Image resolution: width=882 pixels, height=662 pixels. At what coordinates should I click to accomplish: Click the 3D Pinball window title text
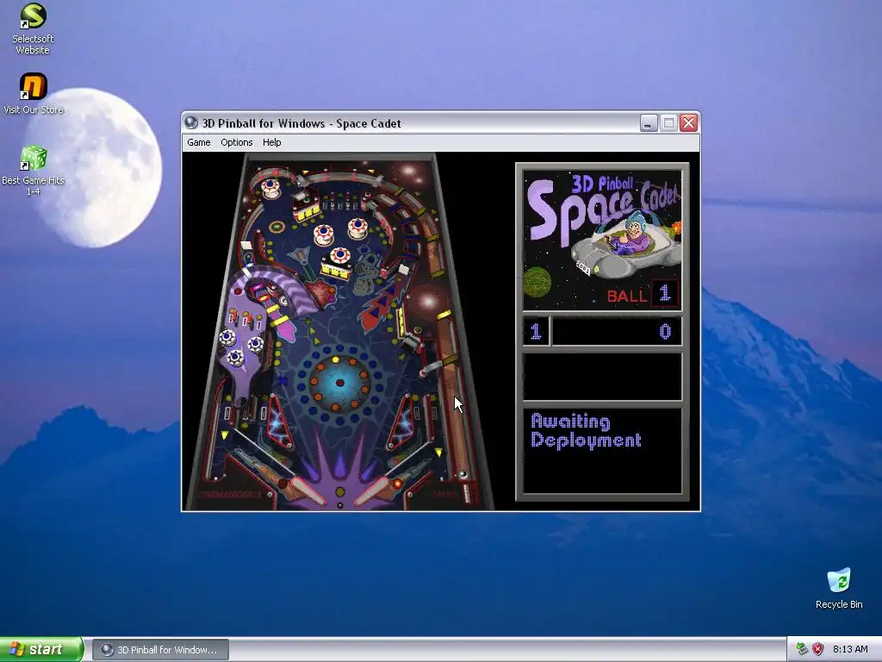coord(301,123)
